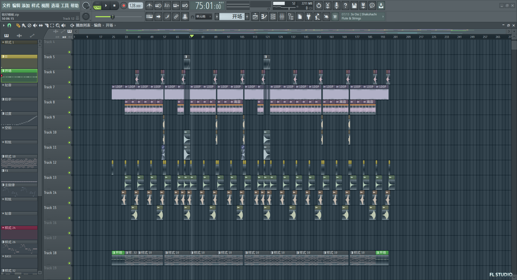Open the plugin picker plug icon

click(309, 17)
